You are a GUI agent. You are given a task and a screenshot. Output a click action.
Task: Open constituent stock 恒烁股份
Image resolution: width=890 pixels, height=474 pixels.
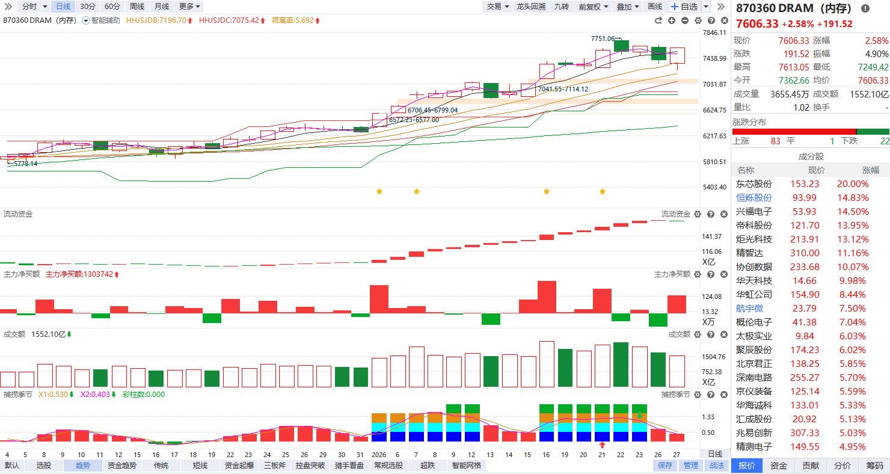click(754, 198)
